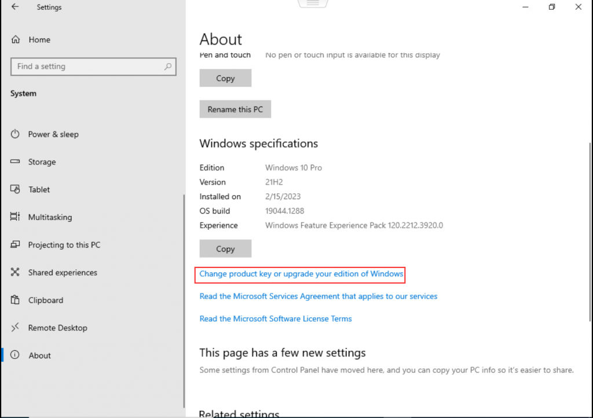Select the Clipboard label in sidebar
This screenshot has height=418, width=593.
(x=46, y=300)
